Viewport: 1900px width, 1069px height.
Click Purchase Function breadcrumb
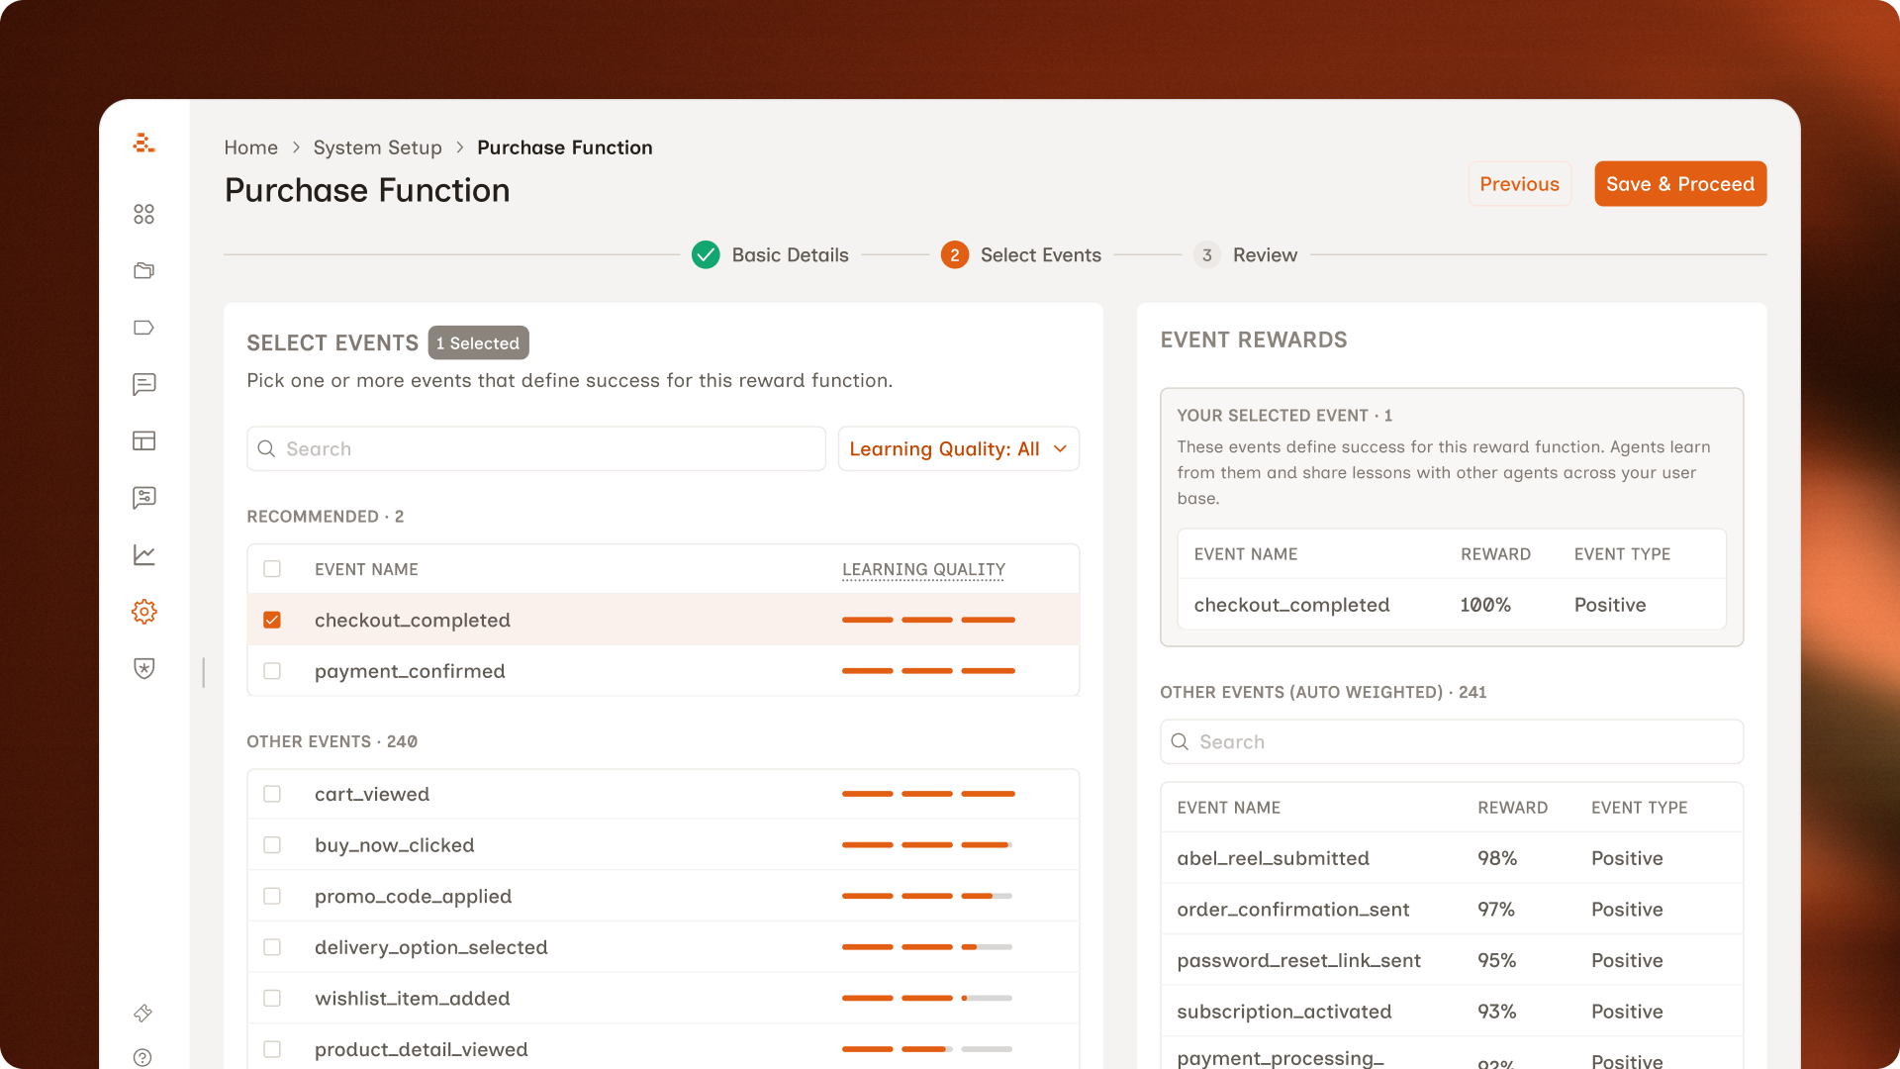(x=565, y=147)
